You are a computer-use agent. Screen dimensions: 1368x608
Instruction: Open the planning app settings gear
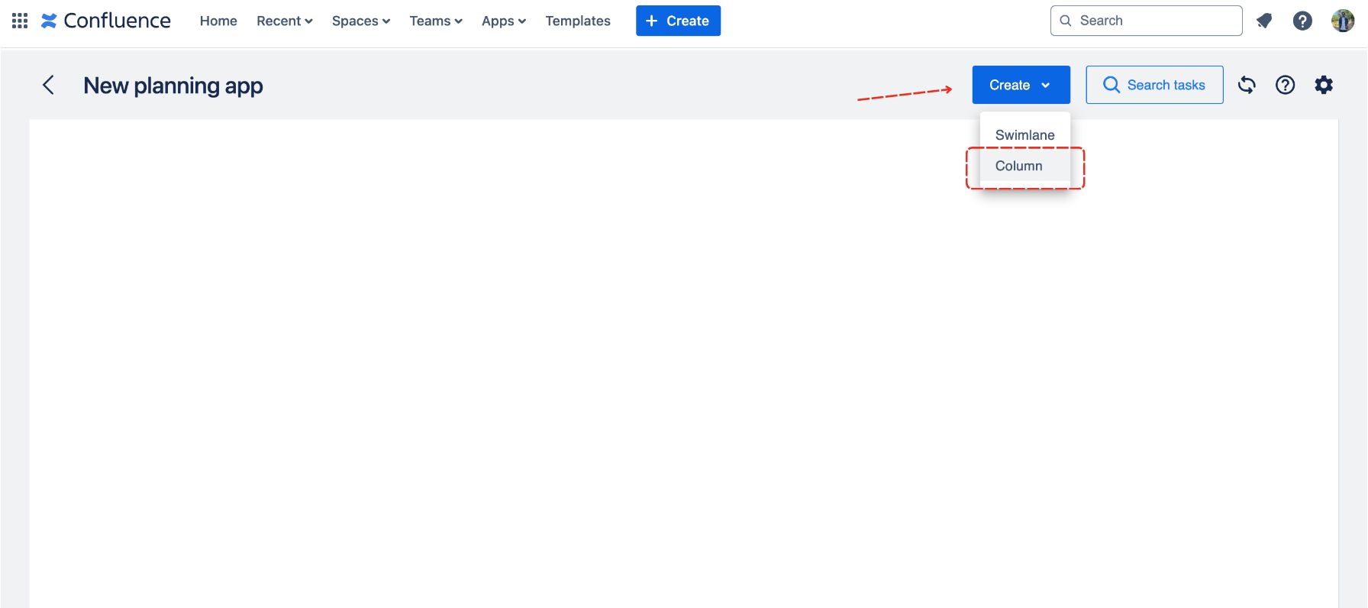tap(1324, 85)
